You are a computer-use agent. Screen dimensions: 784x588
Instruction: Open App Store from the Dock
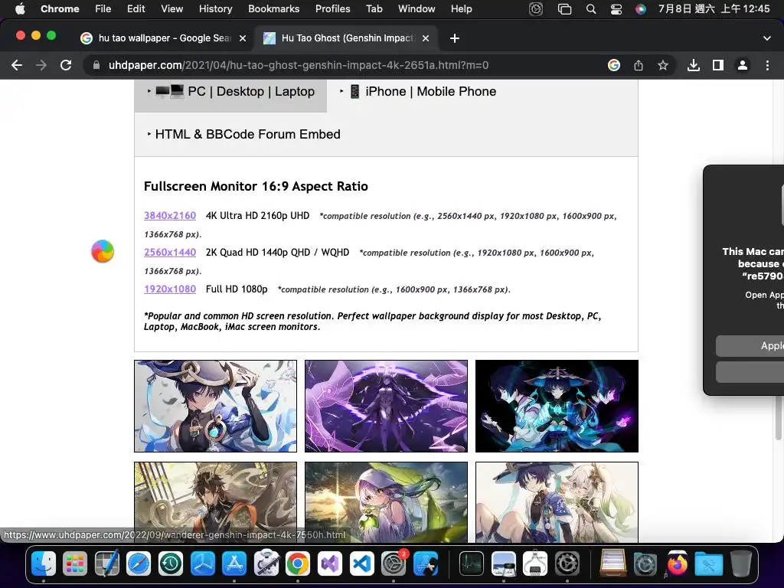tap(234, 563)
